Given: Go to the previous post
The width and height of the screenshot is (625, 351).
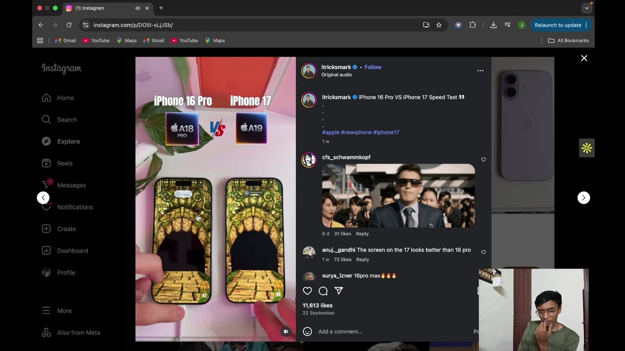Looking at the screenshot, I should click(x=43, y=197).
